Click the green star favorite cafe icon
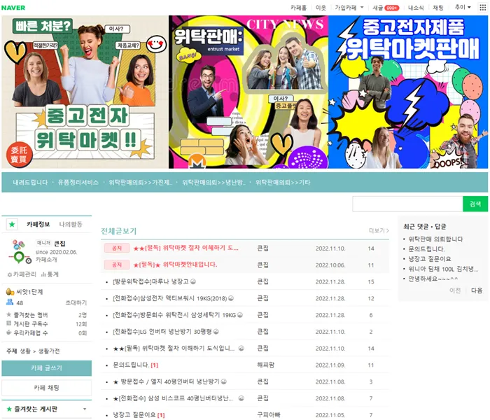The height and width of the screenshot is (420, 490). [12, 225]
